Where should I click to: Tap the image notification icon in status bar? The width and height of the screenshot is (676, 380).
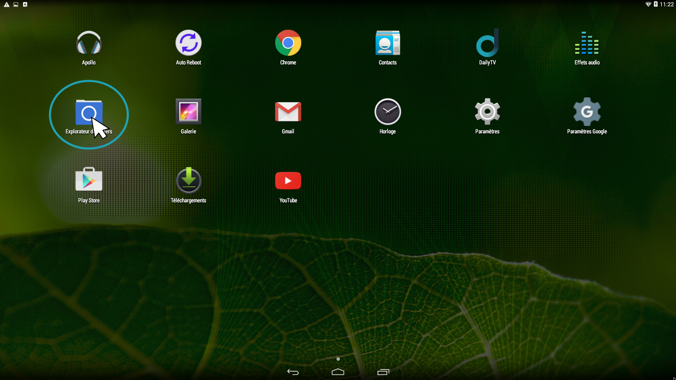tap(16, 4)
